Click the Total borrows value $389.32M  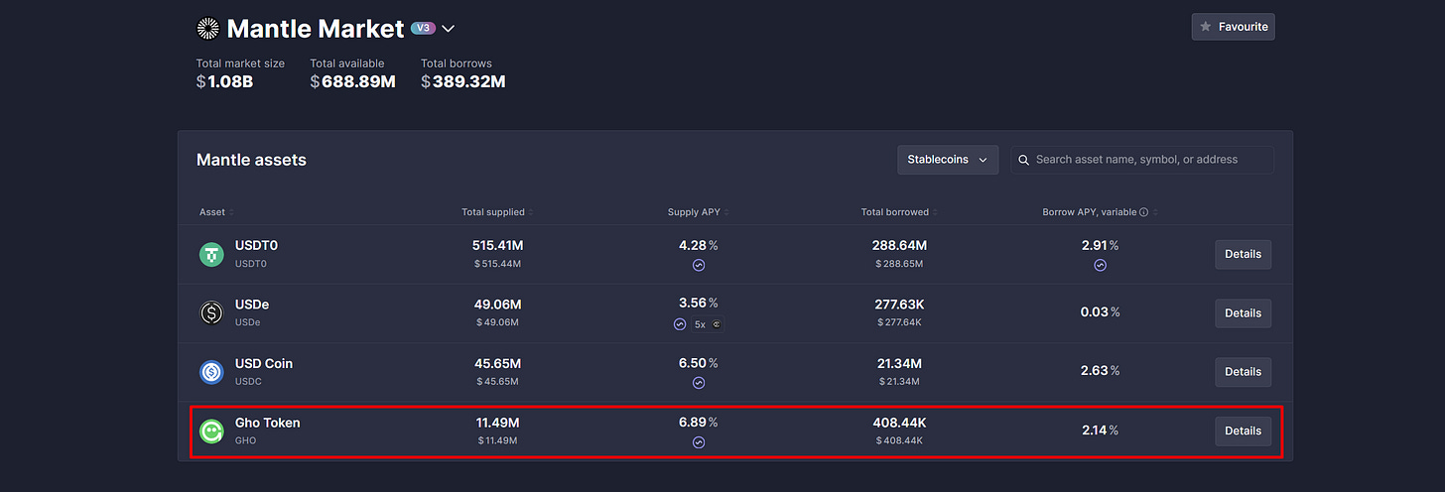[x=463, y=81]
